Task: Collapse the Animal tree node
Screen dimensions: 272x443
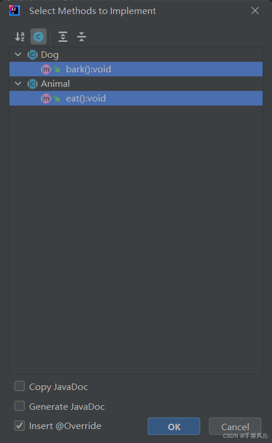Action: click(18, 83)
